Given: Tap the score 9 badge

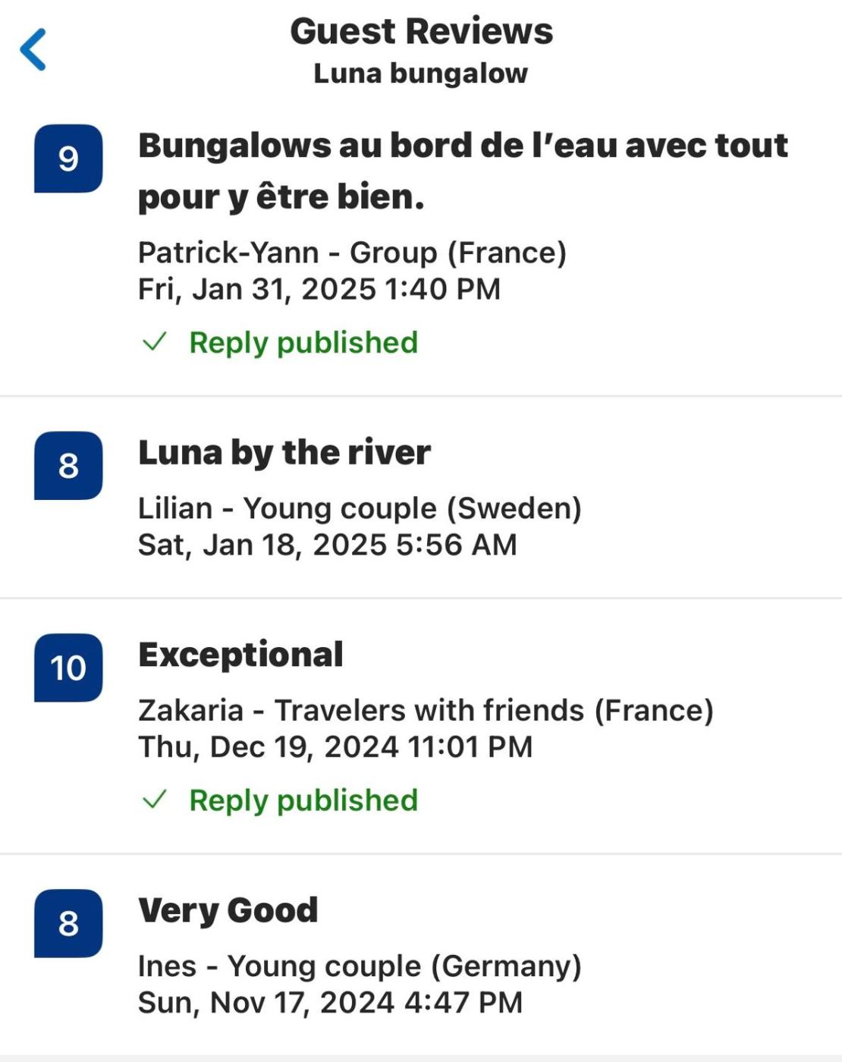Looking at the screenshot, I should click(68, 159).
